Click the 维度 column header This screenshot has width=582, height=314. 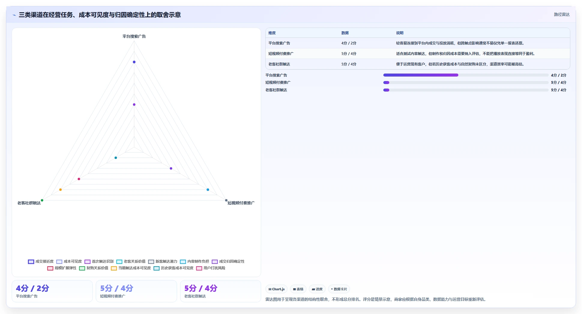point(272,33)
